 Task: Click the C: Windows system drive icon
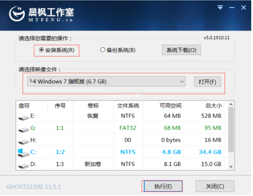pos(23,152)
